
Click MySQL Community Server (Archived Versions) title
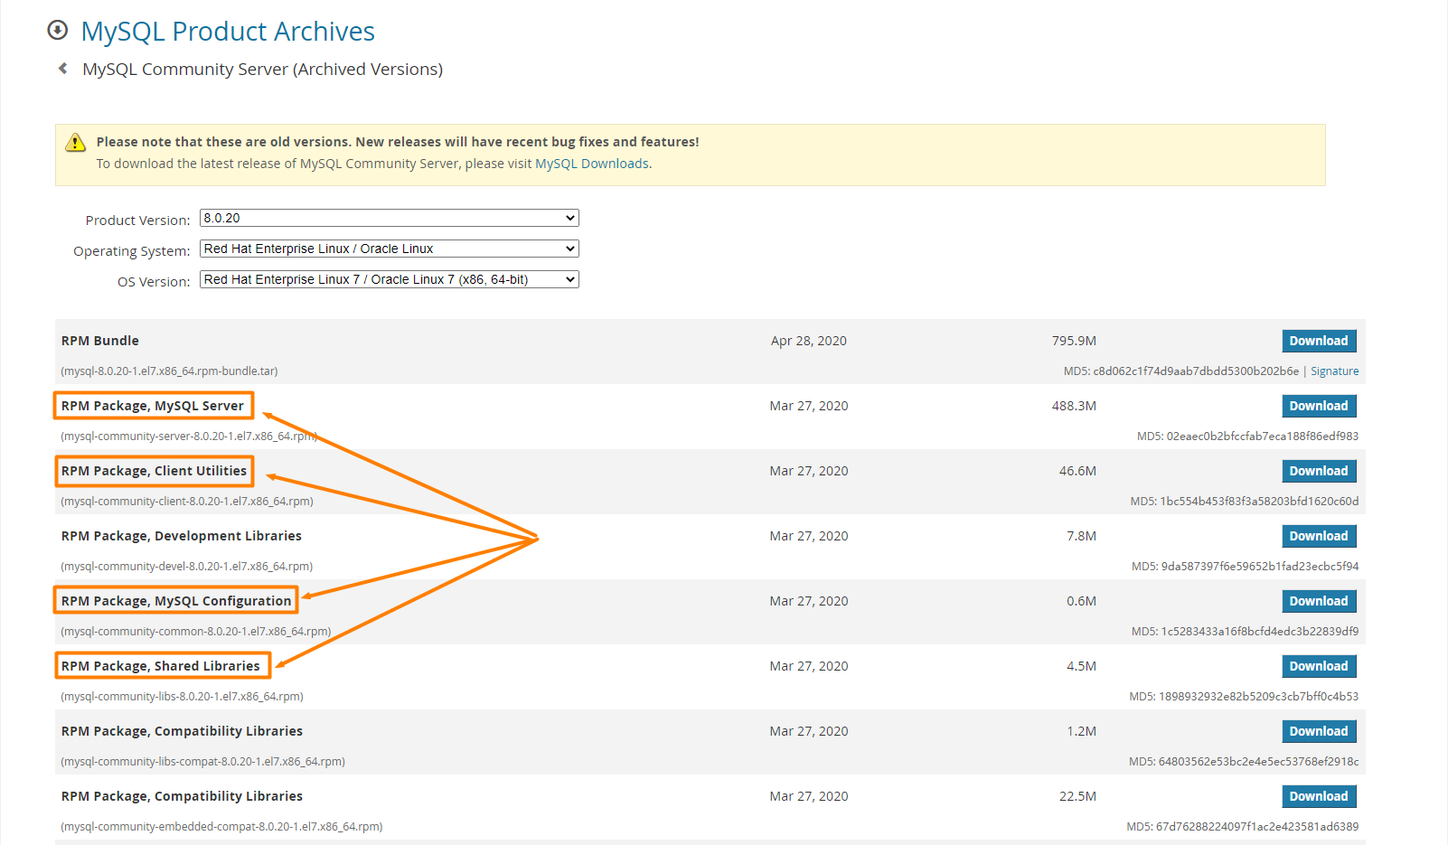click(262, 70)
